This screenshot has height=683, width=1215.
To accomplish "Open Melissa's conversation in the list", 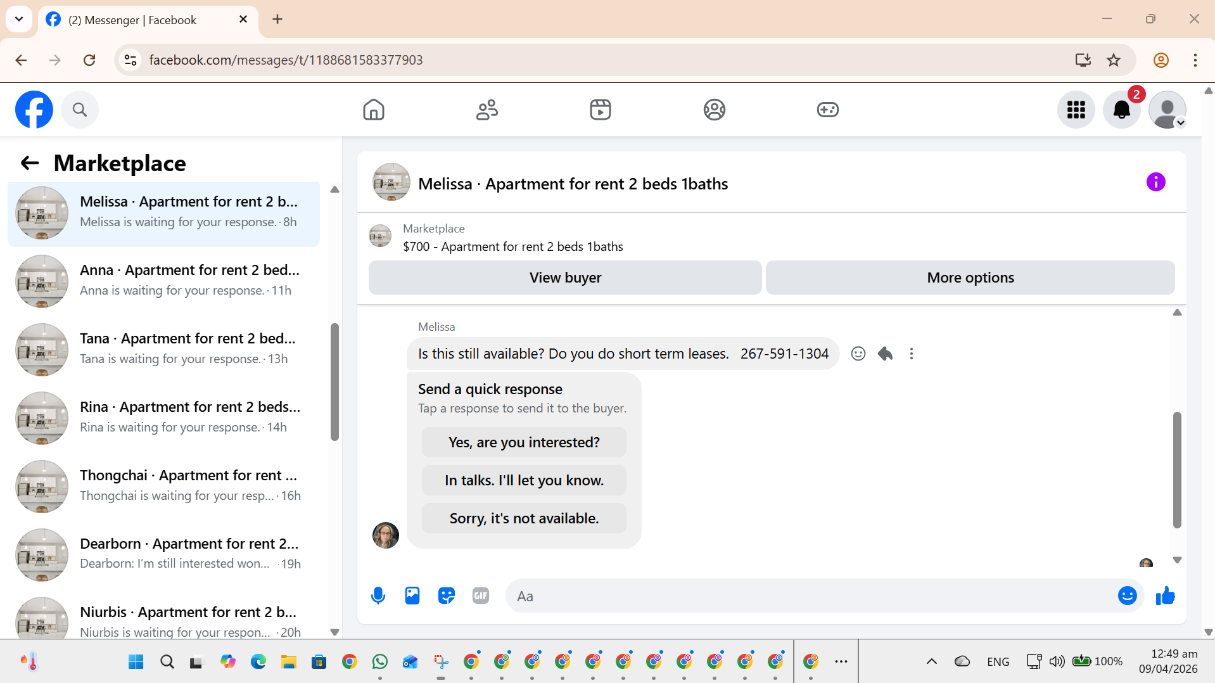I will tap(163, 213).
